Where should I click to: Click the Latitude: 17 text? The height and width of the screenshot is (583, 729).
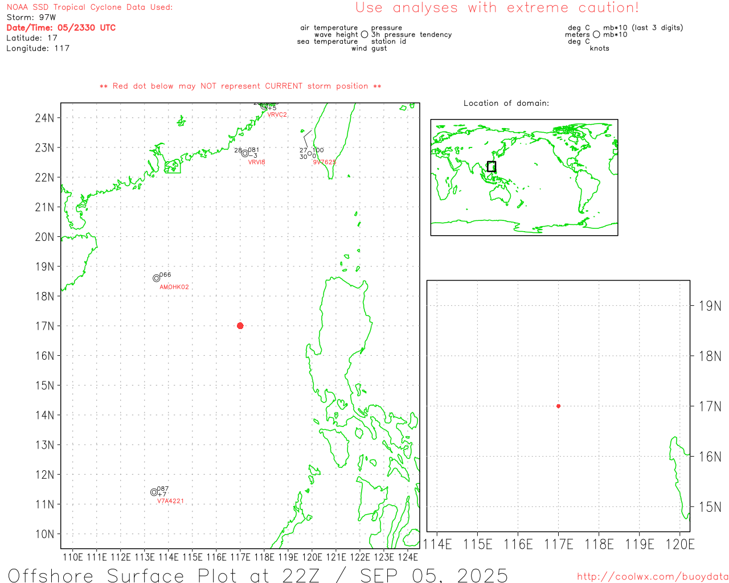click(32, 38)
